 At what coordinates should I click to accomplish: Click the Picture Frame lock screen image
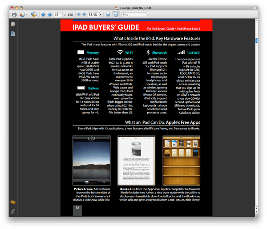pos(91,160)
